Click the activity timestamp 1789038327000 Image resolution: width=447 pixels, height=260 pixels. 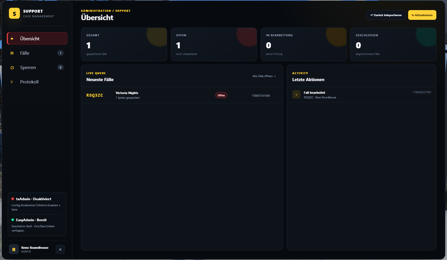tap(422, 92)
